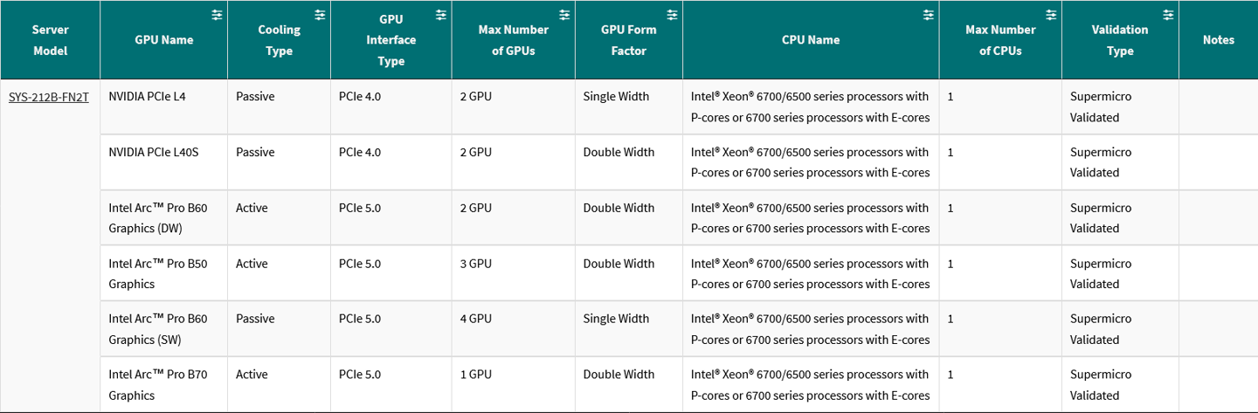Viewport: 1258px width, 413px height.
Task: Select the Intel Arc Pro B60 Graphics (SW) cell
Action: [158, 329]
